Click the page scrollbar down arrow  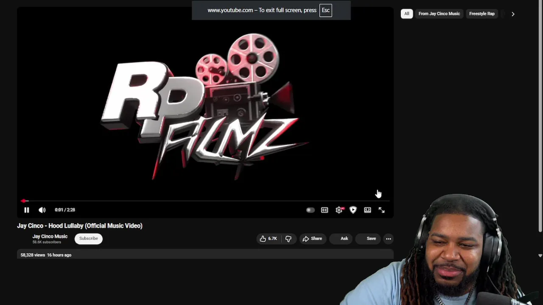coord(540,255)
